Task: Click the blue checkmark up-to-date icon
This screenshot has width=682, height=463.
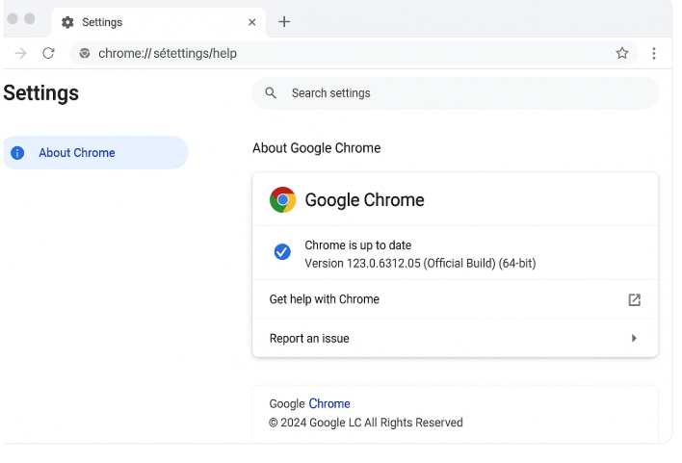Action: (x=282, y=252)
